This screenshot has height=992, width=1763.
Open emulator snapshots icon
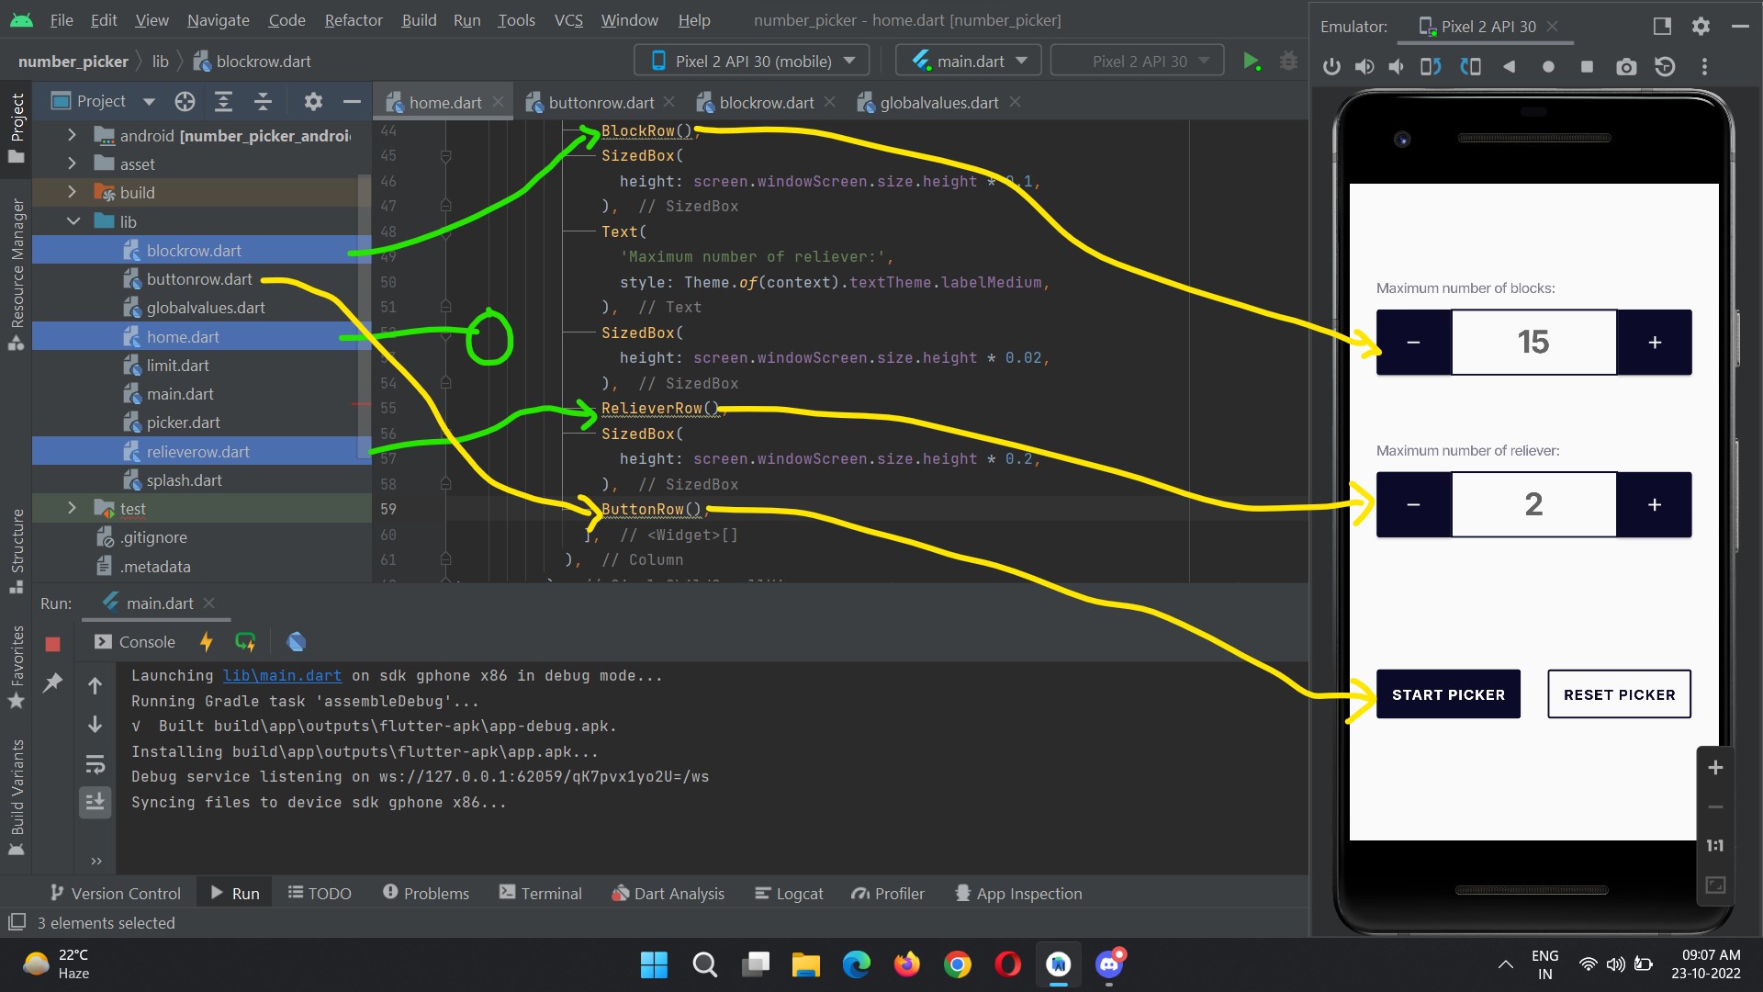[x=1665, y=66]
